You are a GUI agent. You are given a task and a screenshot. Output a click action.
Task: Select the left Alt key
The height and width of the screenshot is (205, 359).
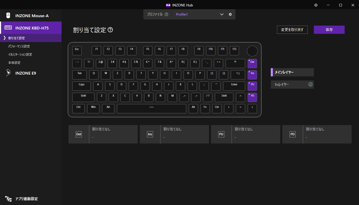(108, 109)
